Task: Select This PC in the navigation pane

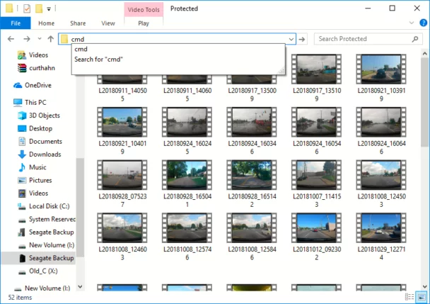Action: [x=35, y=103]
